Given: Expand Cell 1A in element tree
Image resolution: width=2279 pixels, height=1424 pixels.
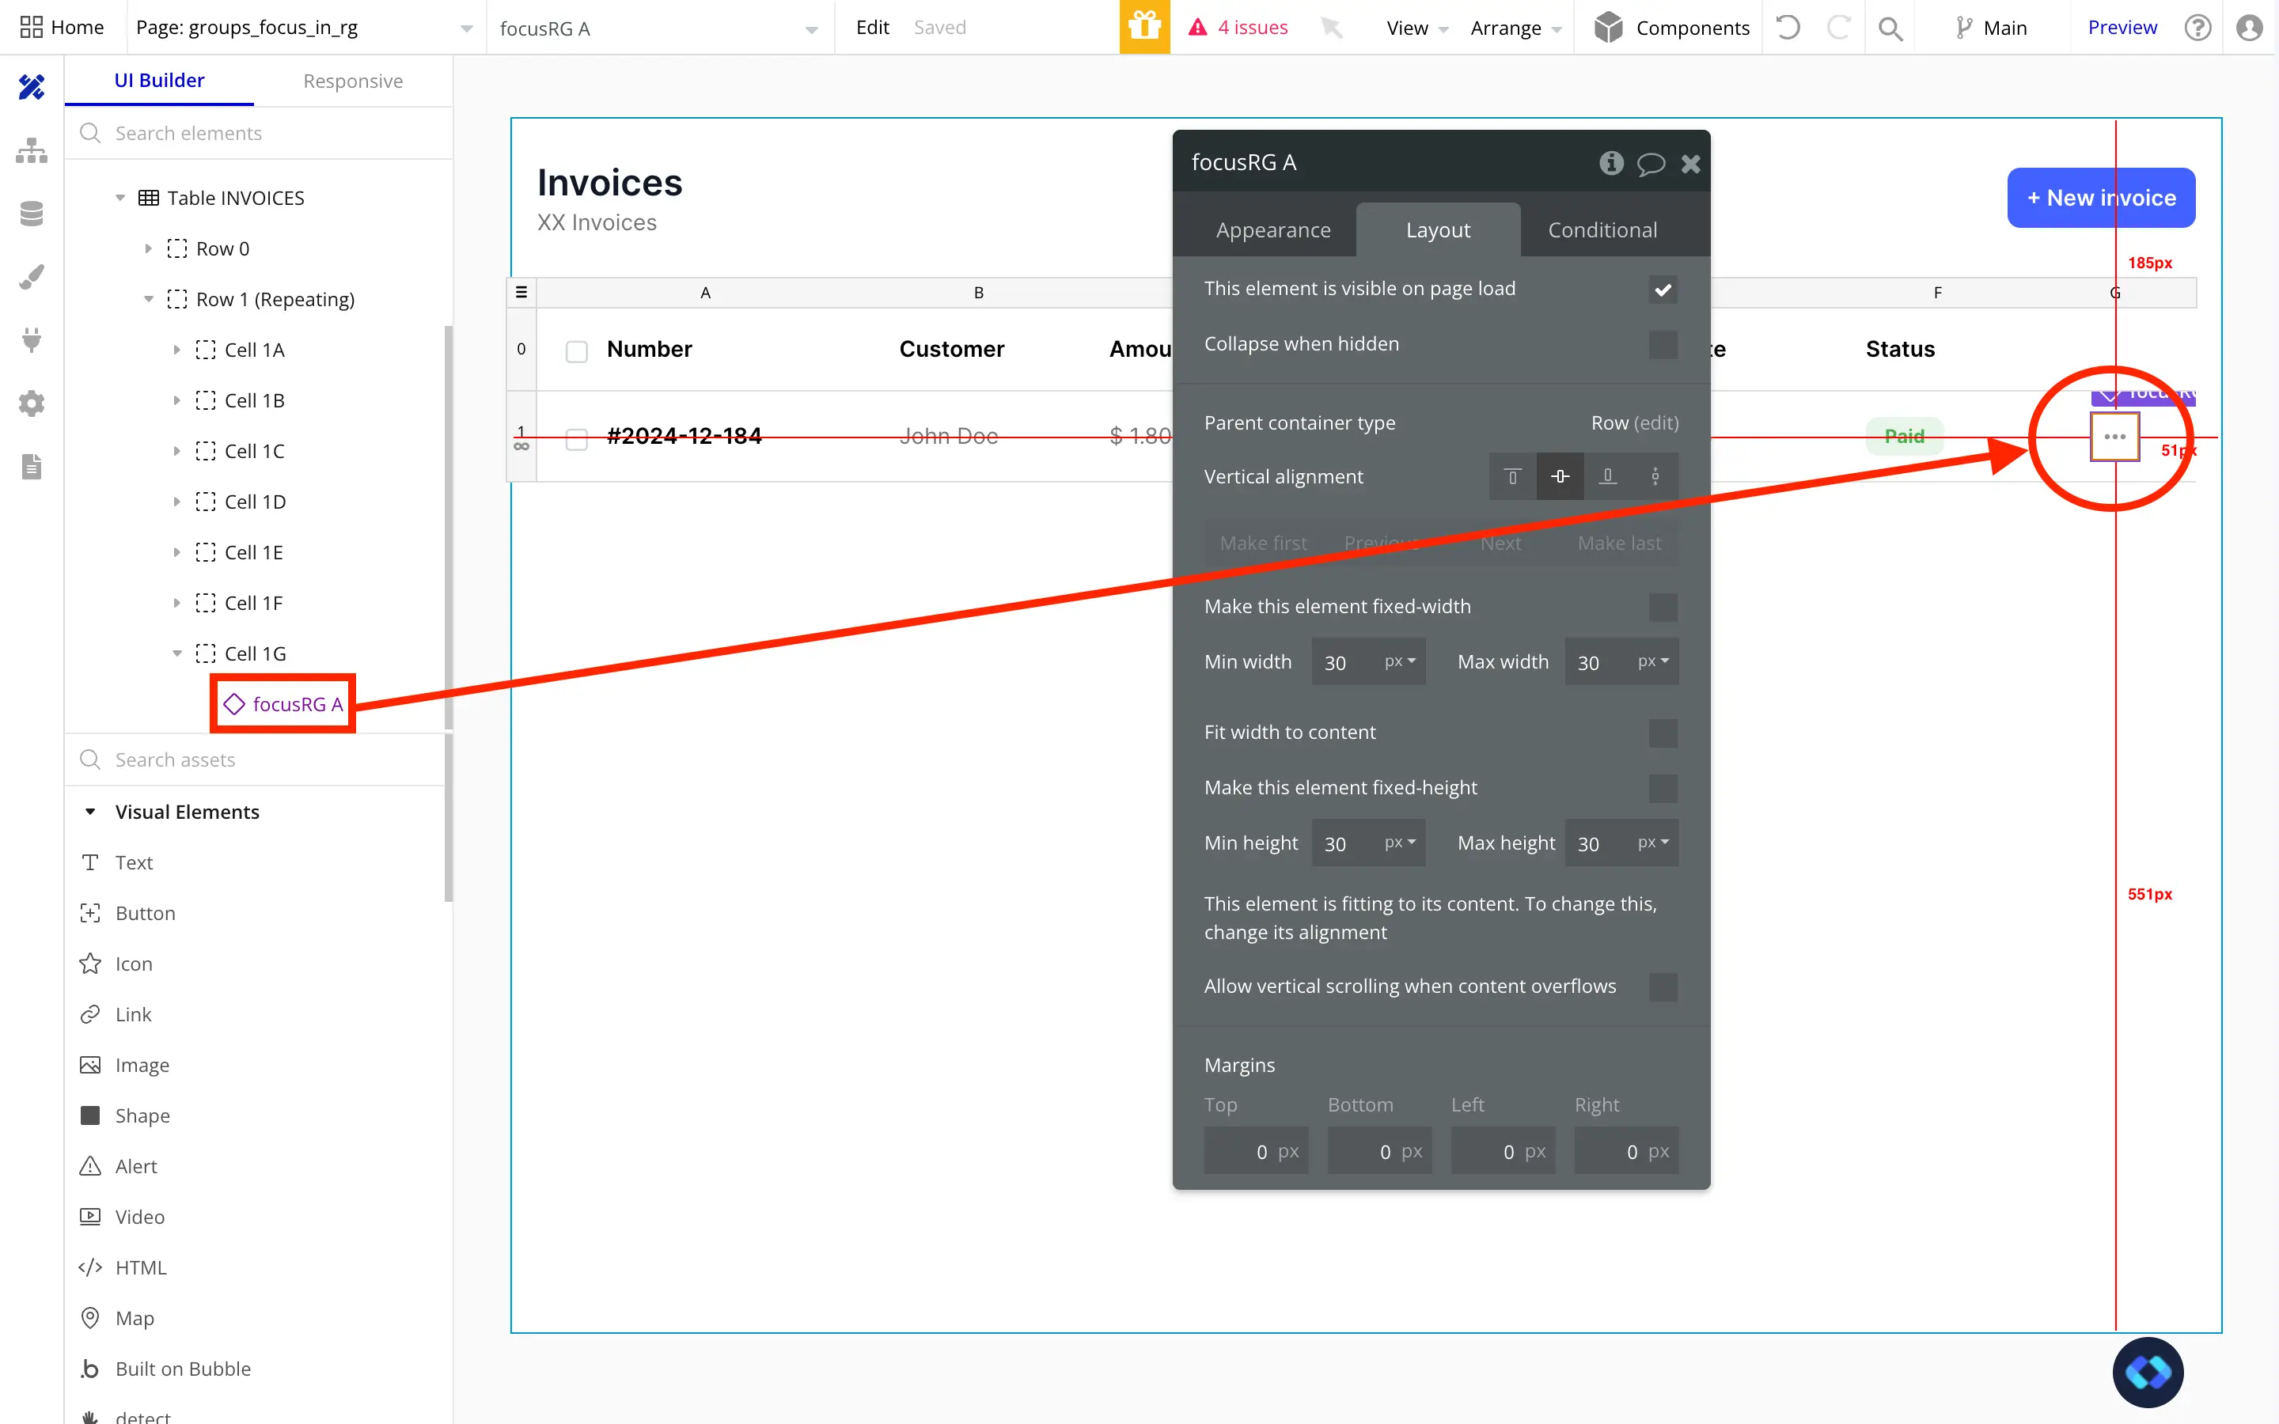Looking at the screenshot, I should [176, 350].
